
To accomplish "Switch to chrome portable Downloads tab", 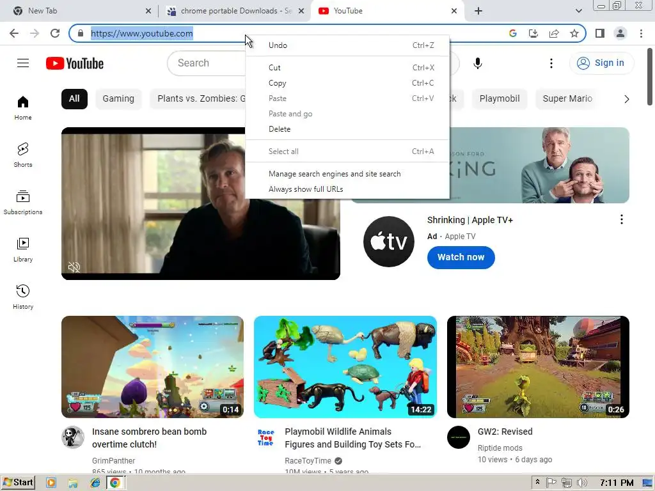I will point(236,11).
